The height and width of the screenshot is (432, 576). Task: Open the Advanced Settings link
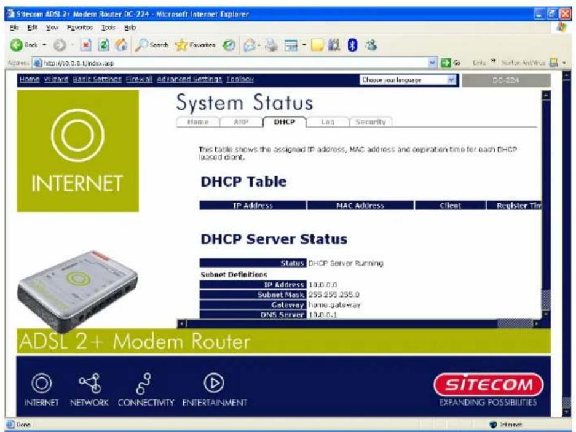[x=189, y=79]
